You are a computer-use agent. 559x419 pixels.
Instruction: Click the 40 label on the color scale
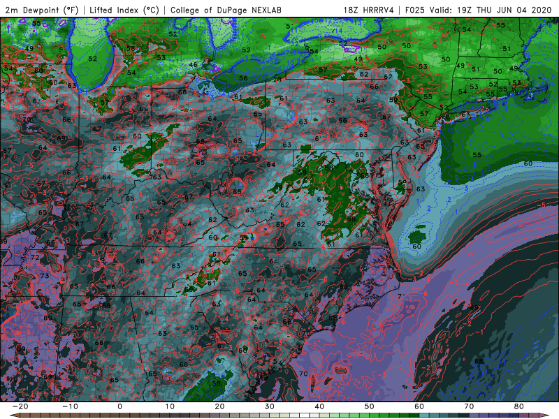point(319,406)
